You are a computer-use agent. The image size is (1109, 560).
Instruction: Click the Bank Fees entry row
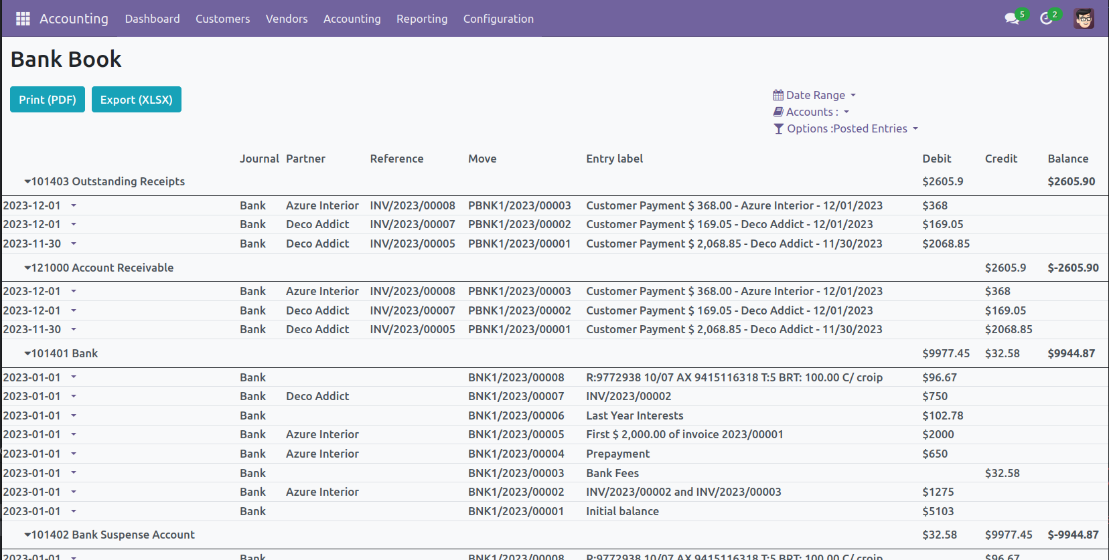pyautogui.click(x=612, y=473)
